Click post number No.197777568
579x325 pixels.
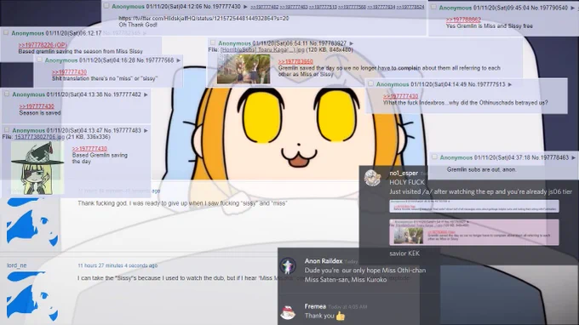coord(155,60)
